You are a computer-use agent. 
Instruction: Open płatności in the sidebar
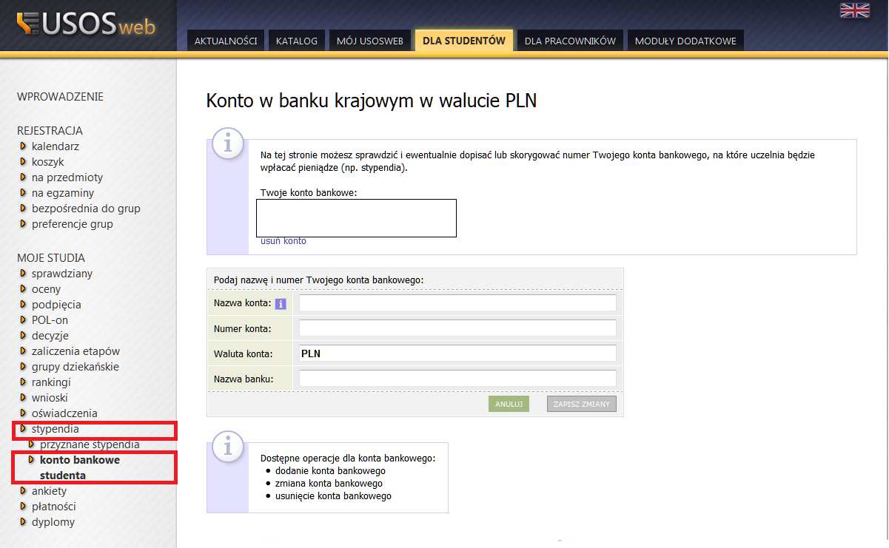pos(53,507)
